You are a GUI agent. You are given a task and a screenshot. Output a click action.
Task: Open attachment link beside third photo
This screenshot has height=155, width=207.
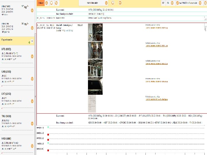click(x=157, y=64)
